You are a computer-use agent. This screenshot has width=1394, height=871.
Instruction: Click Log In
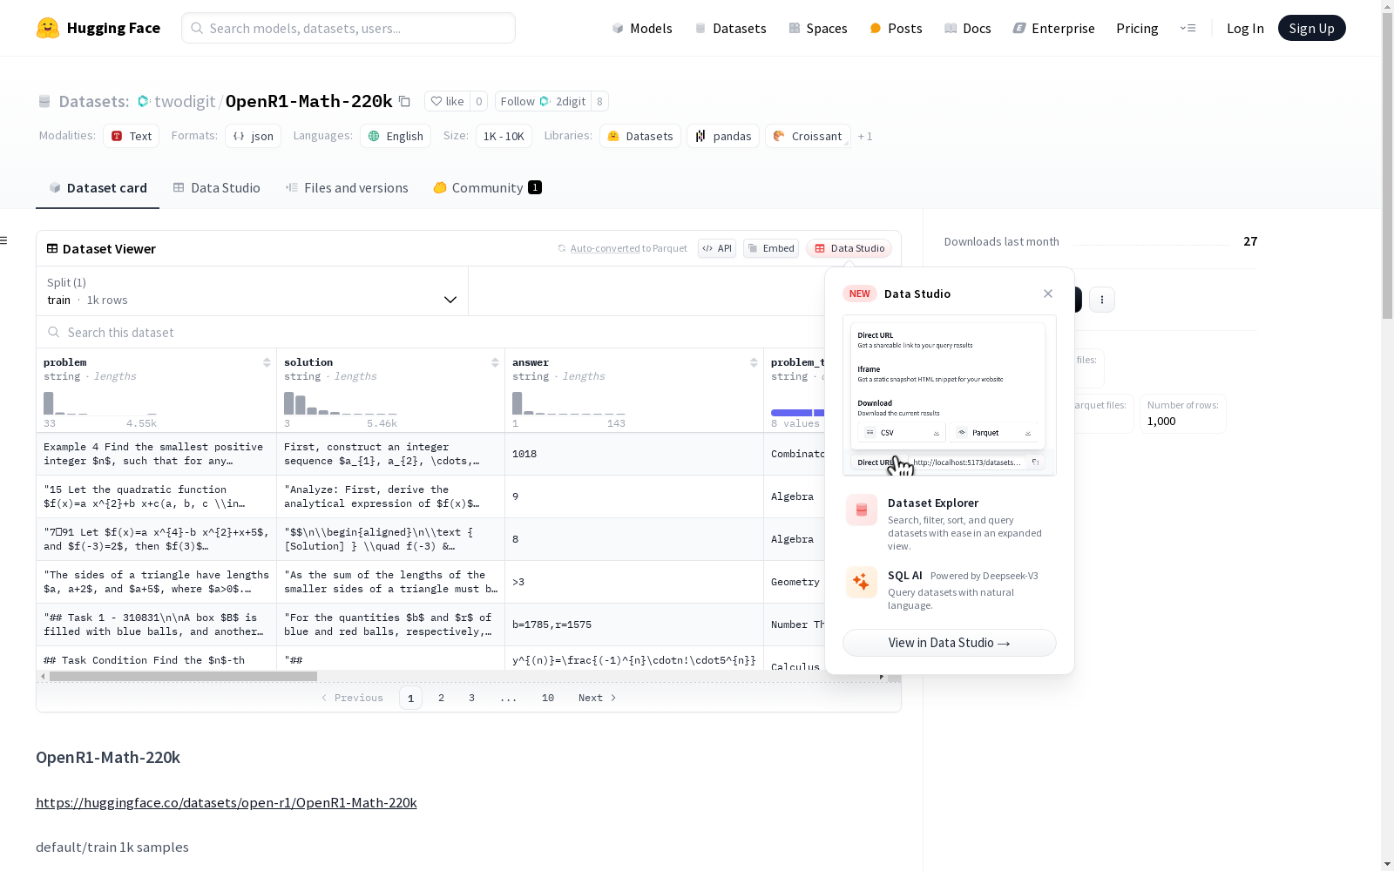1245,28
